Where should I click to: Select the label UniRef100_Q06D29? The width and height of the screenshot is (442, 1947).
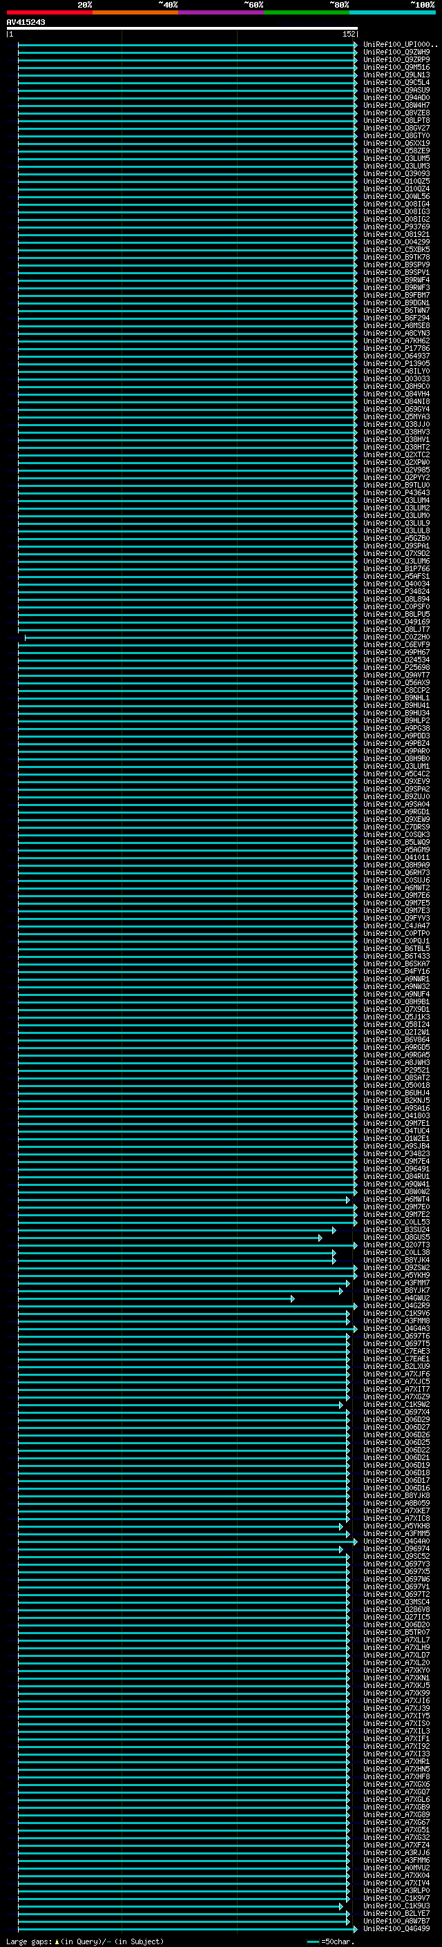click(396, 1419)
